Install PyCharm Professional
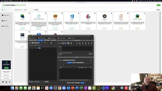 click(x=137, y=28)
